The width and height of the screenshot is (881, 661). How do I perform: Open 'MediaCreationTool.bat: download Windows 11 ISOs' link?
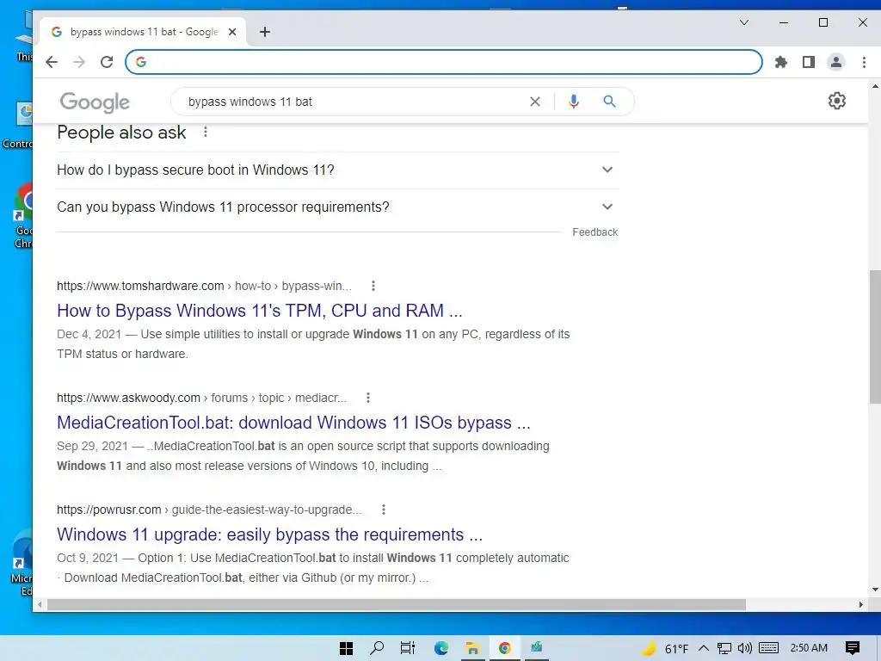coord(293,423)
